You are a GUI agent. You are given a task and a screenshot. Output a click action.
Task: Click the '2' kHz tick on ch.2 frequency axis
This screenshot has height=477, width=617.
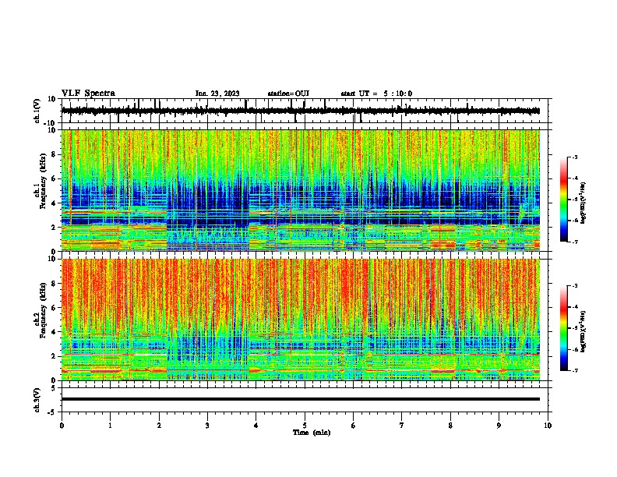click(x=54, y=356)
